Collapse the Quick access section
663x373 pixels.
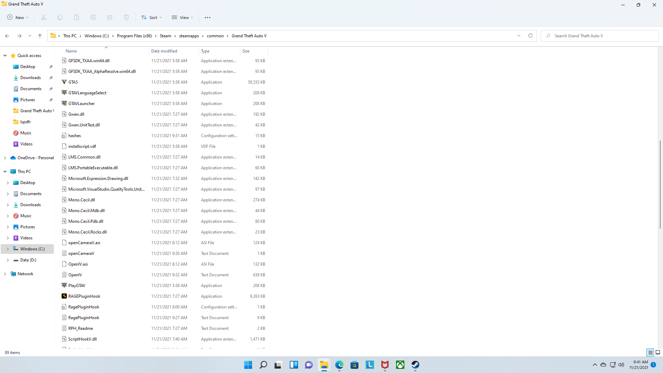[x=5, y=56]
